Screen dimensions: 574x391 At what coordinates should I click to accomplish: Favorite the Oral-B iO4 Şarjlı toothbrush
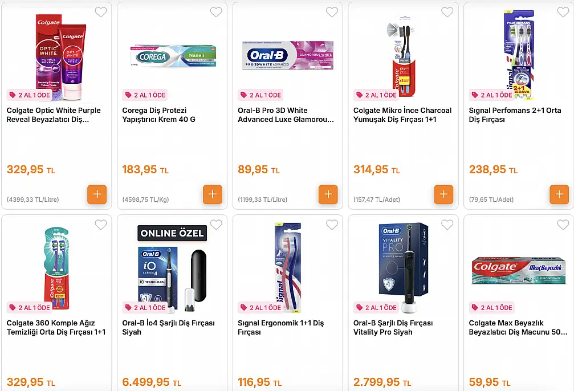click(216, 225)
